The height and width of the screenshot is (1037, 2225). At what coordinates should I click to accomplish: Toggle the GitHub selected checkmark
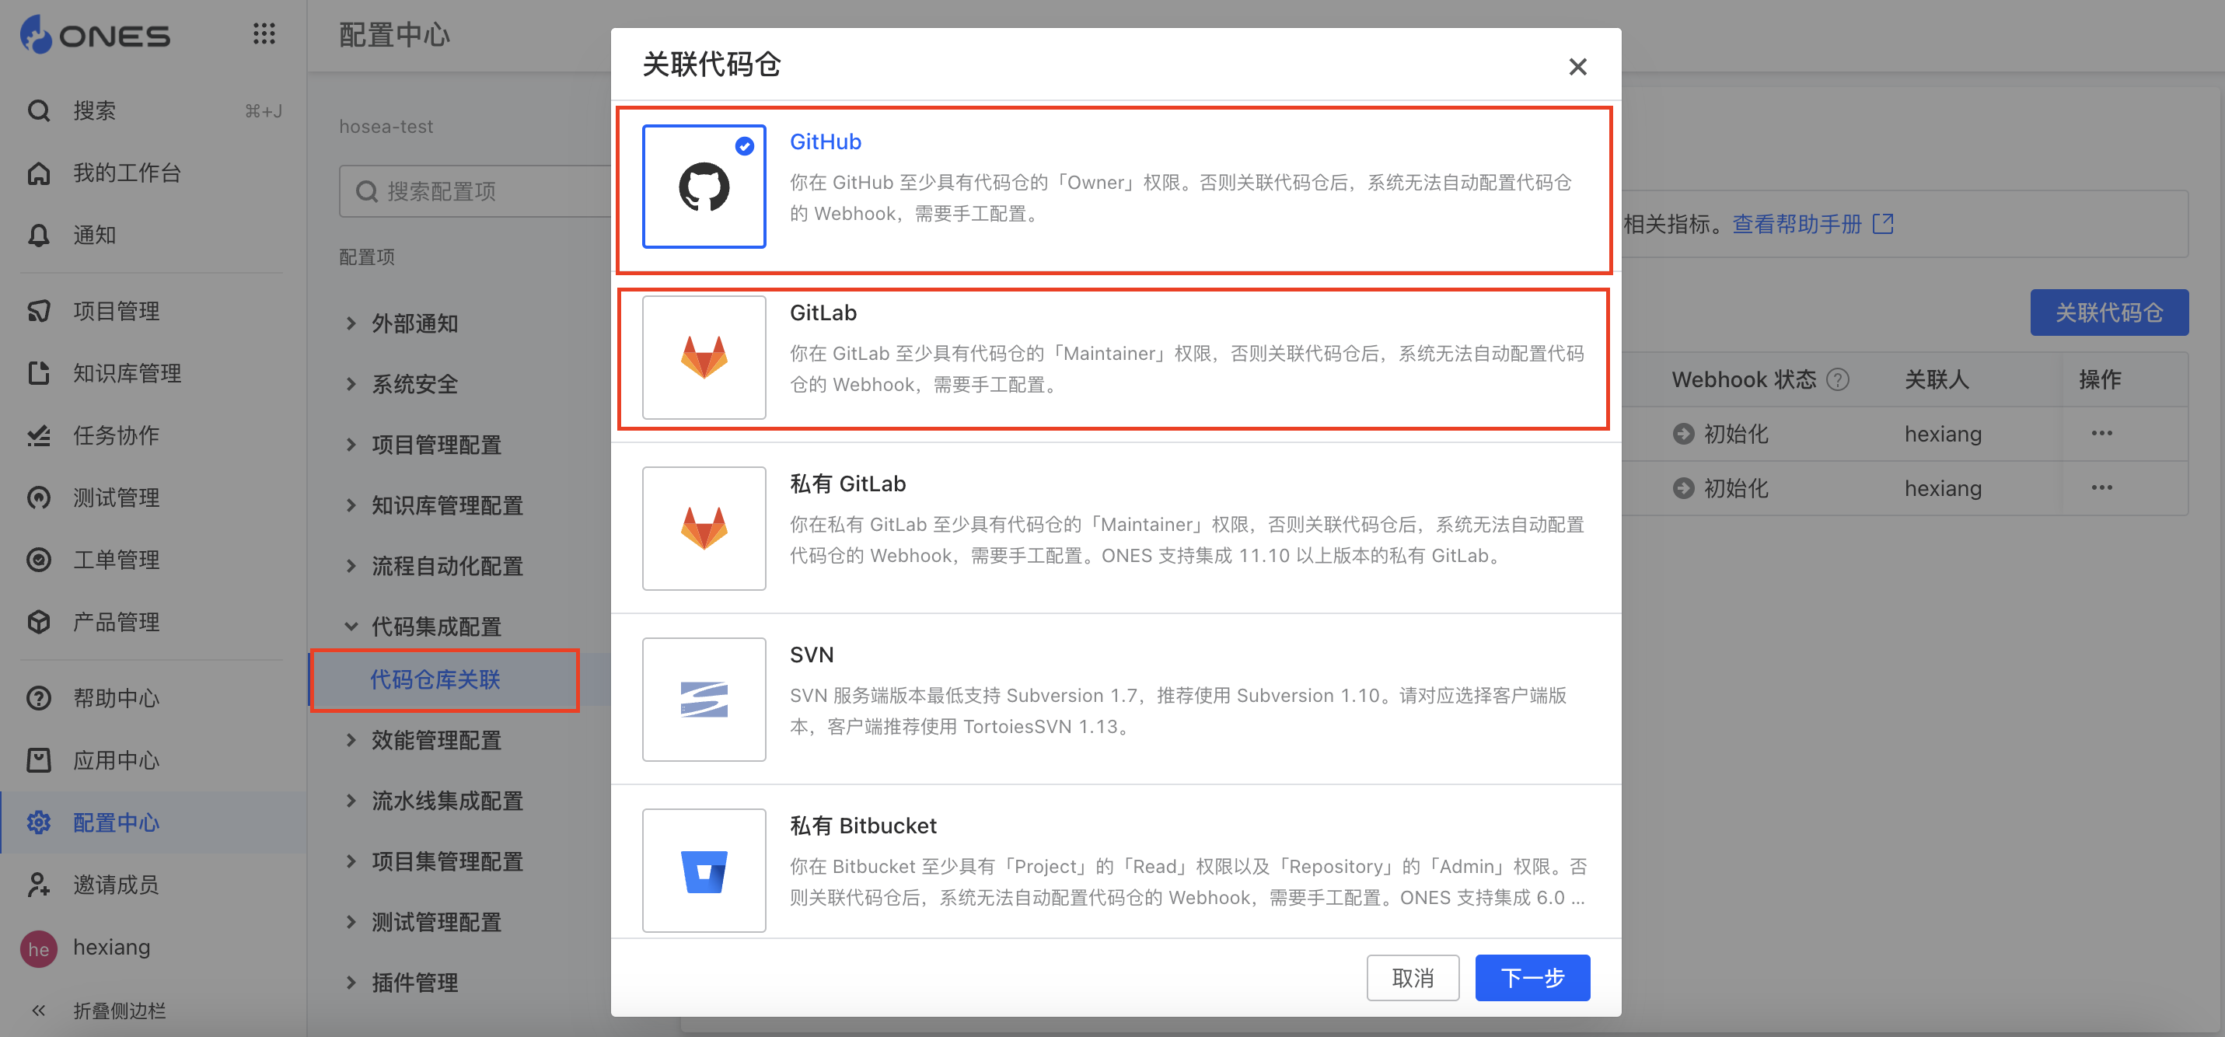tap(745, 146)
